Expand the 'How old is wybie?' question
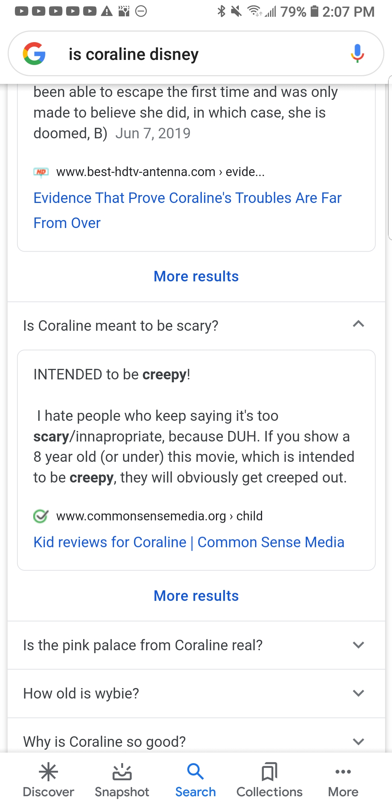 point(359,693)
